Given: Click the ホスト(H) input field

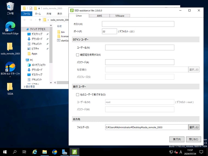Looking at the screenshot, I should (x=140, y=24).
